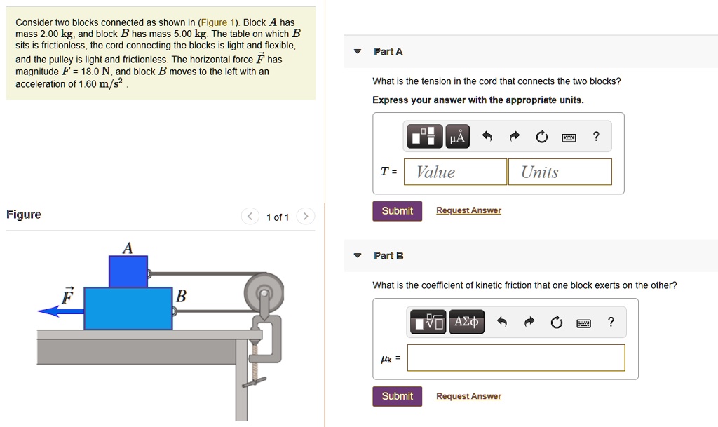The height and width of the screenshot is (427, 718).
Task: Collapse the Part B section
Action: click(358, 255)
